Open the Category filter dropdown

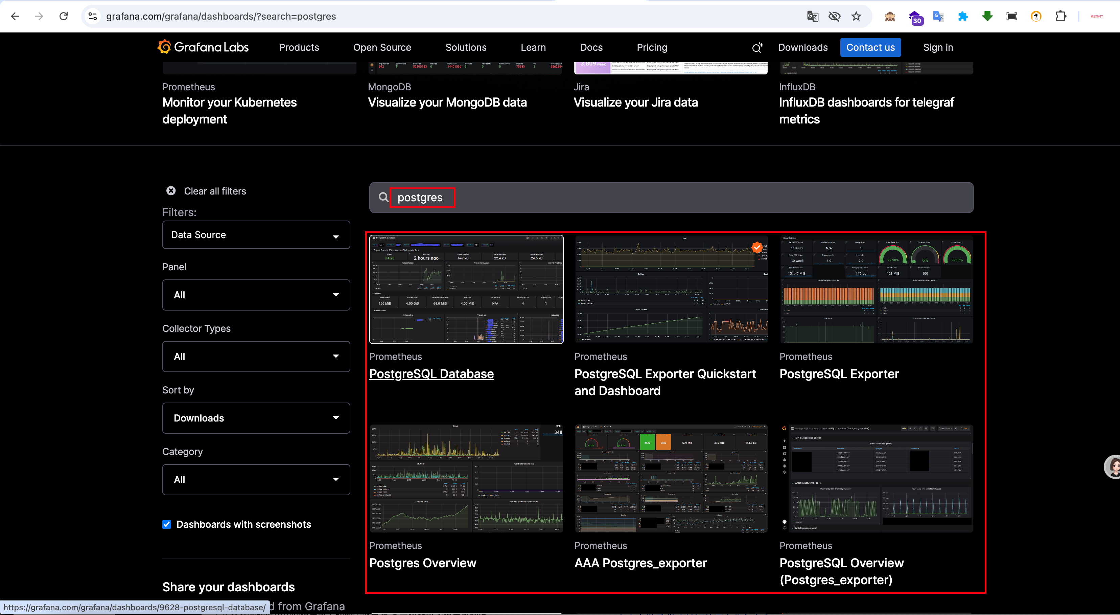click(256, 480)
